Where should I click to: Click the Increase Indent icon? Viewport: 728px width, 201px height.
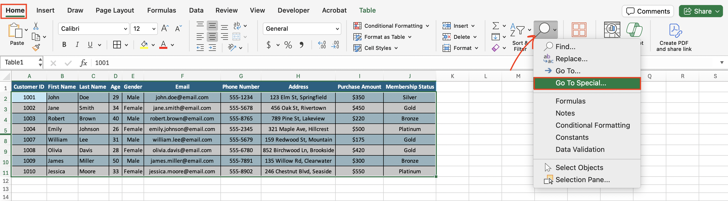tap(212, 48)
